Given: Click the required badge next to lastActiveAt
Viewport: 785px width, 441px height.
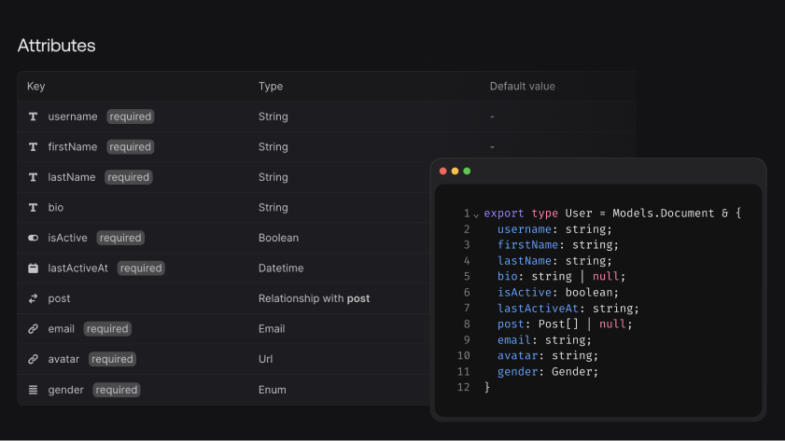Looking at the screenshot, I should click(141, 268).
